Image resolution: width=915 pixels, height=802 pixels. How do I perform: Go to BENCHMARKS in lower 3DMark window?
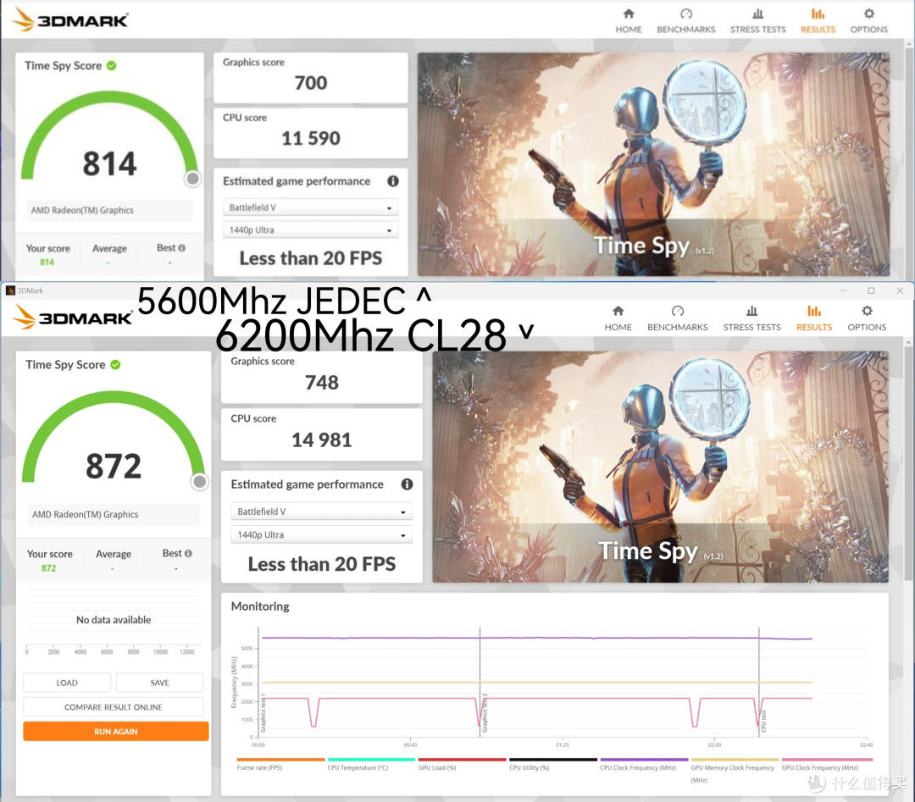(x=677, y=318)
